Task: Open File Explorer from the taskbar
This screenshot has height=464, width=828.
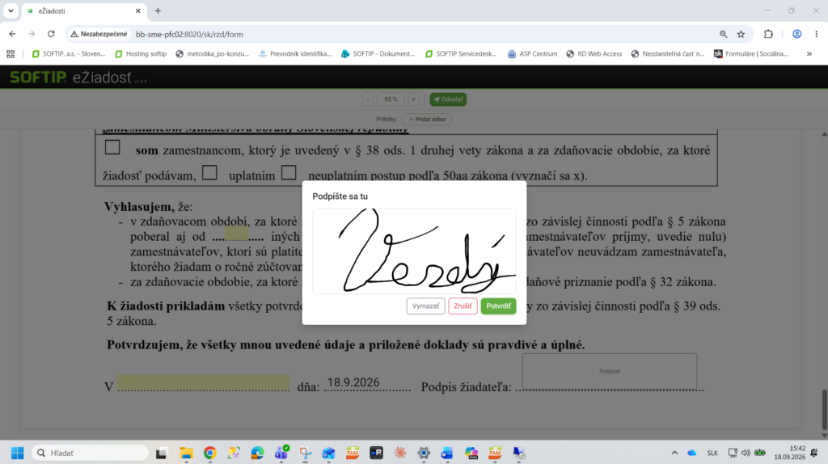Action: 186,453
